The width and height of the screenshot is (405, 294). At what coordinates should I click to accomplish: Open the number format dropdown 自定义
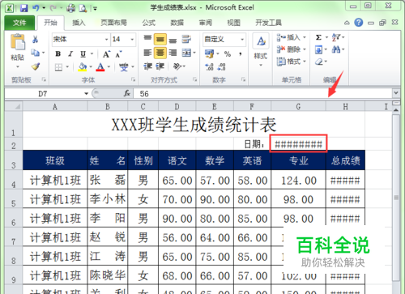[x=242, y=40]
